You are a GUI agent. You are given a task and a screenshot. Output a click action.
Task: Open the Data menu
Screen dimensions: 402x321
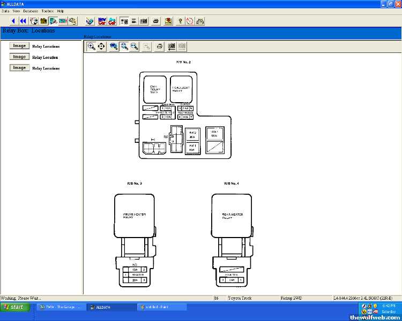[x=5, y=11]
